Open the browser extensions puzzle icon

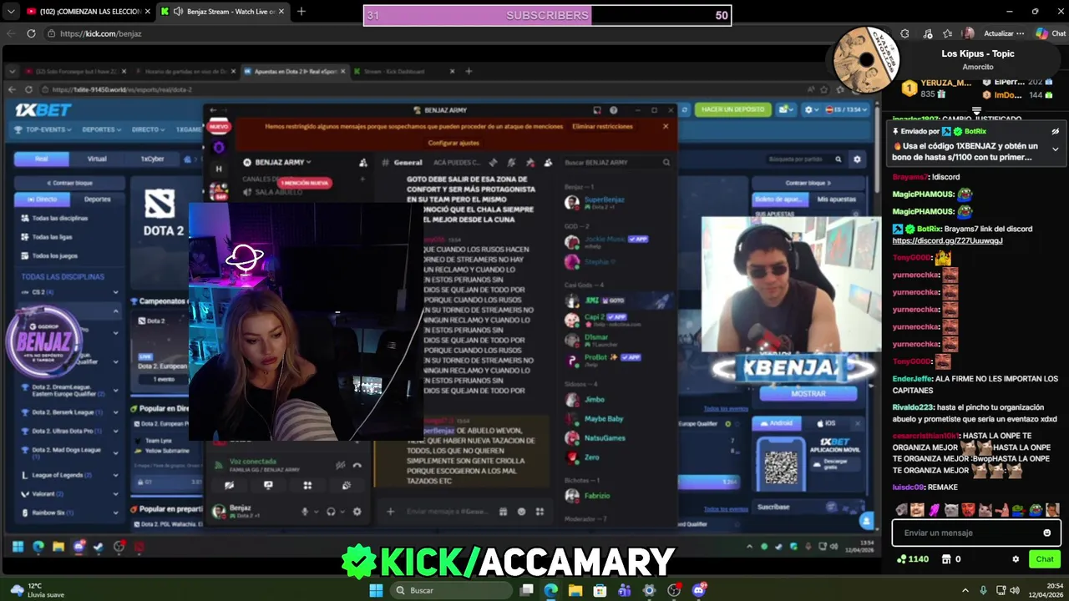click(904, 33)
